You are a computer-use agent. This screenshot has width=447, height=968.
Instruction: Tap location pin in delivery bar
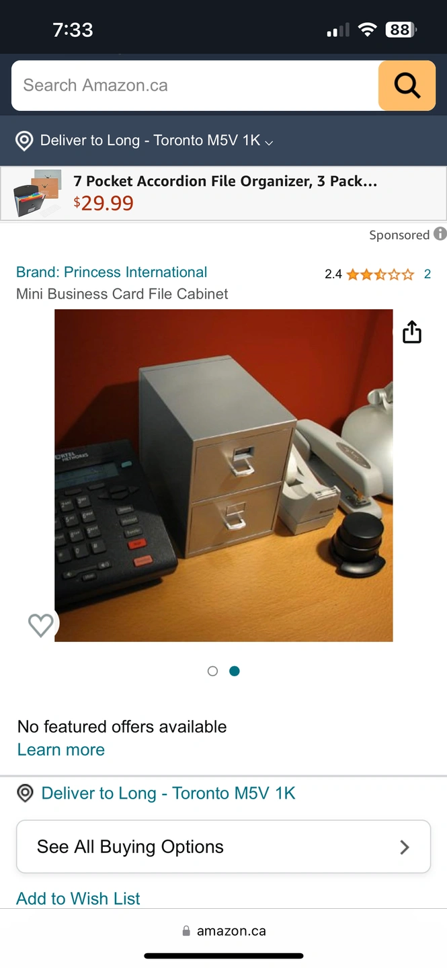(x=24, y=140)
